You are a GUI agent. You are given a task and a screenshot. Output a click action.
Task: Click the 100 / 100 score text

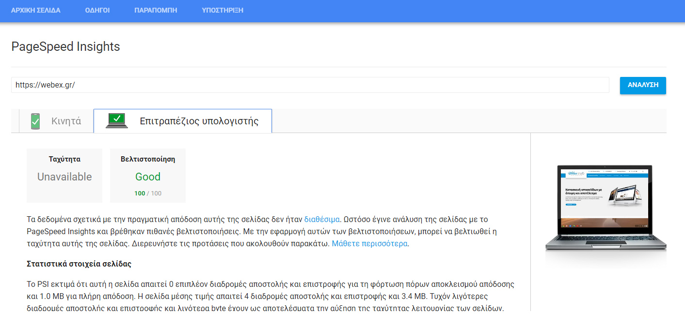(148, 193)
